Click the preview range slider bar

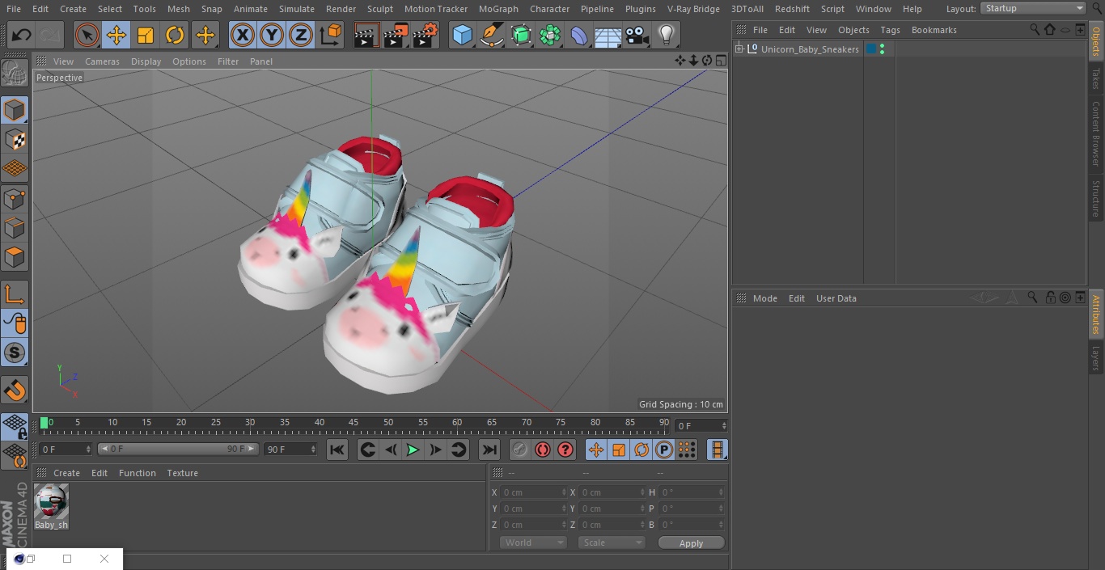pyautogui.click(x=178, y=449)
